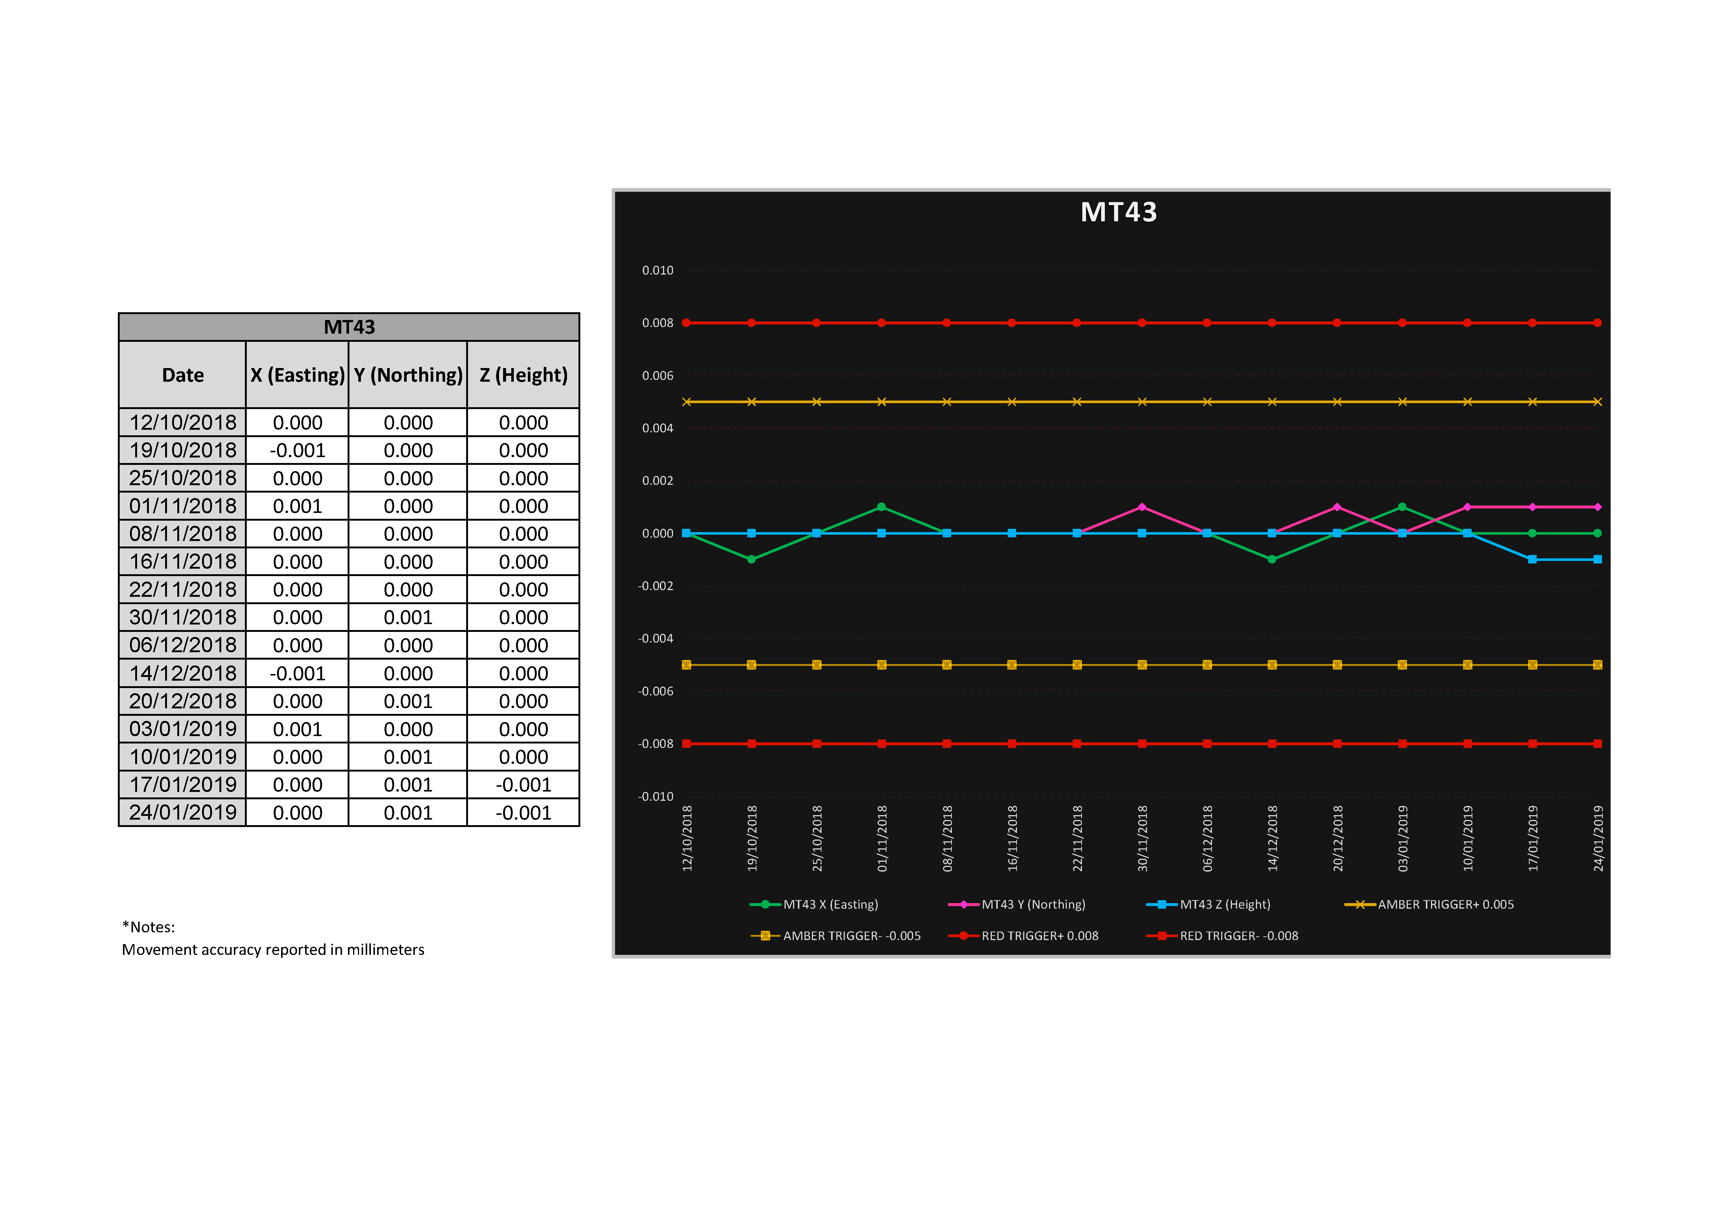1728x1222 pixels.
Task: Click the *Notes: heading text
Action: pos(148,927)
